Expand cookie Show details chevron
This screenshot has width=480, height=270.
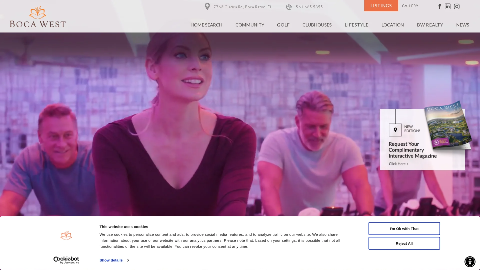pyautogui.click(x=128, y=260)
